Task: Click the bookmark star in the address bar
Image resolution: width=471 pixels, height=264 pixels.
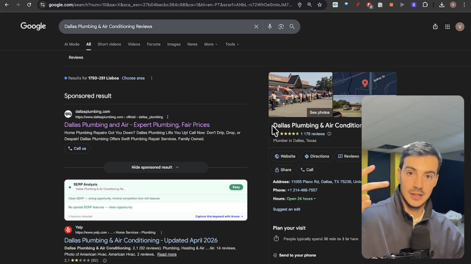Action: 320,6
